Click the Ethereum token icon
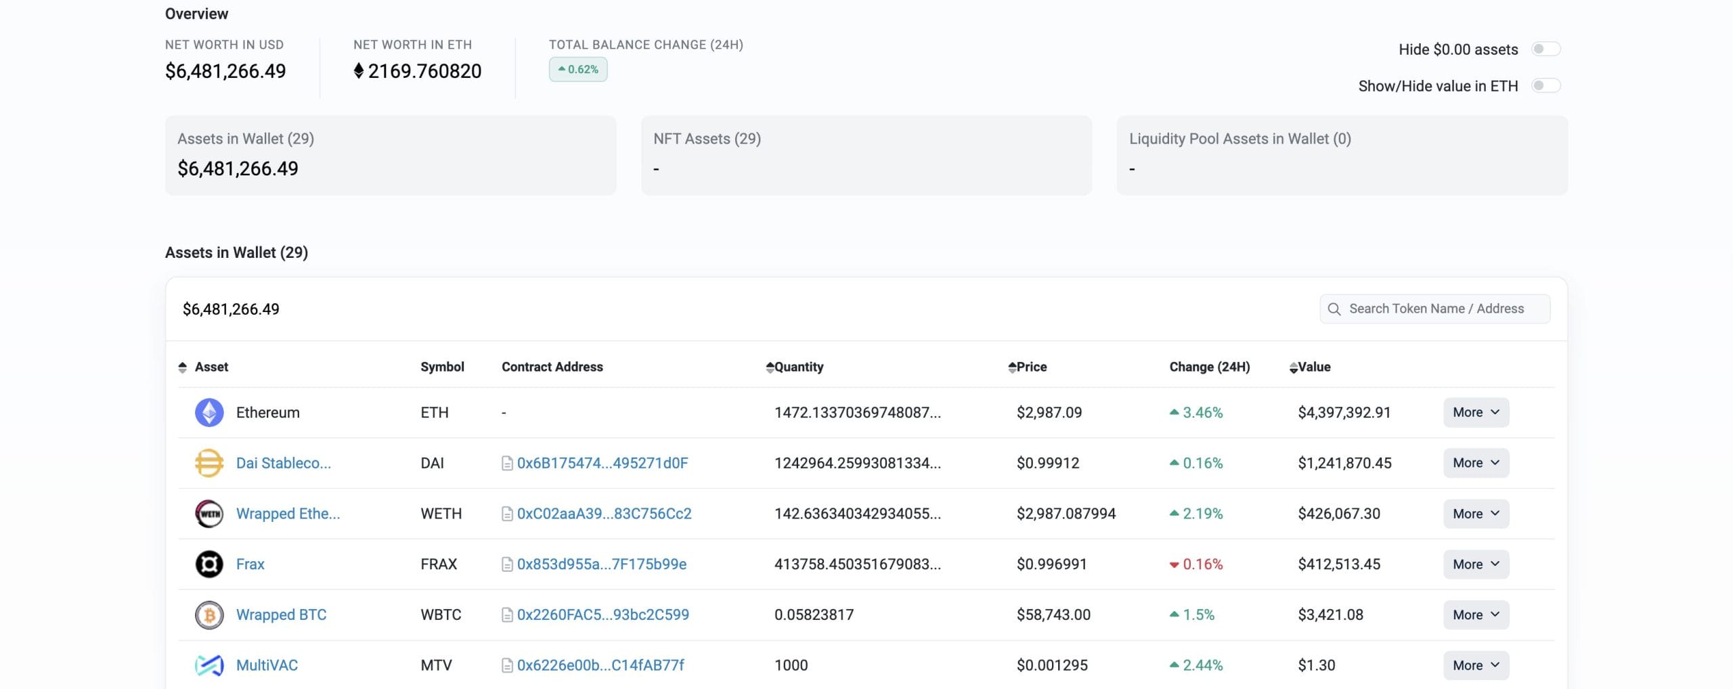Screen dimensions: 1733x689 (x=209, y=412)
